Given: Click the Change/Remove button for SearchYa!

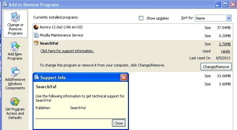Looking at the screenshot, I should click(x=216, y=67).
